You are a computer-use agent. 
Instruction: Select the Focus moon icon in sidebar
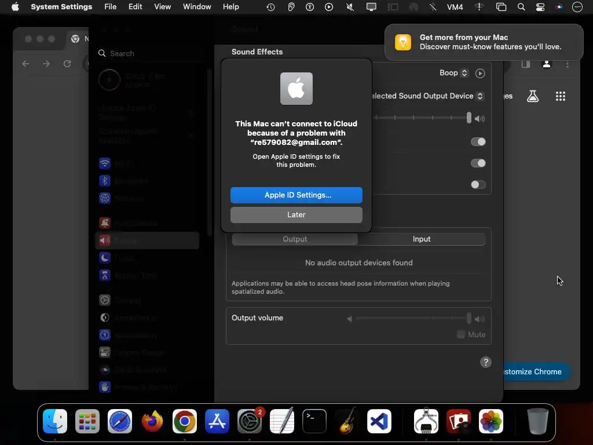coord(105,258)
